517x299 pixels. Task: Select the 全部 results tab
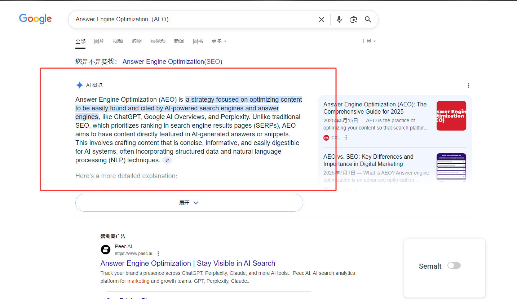point(80,41)
